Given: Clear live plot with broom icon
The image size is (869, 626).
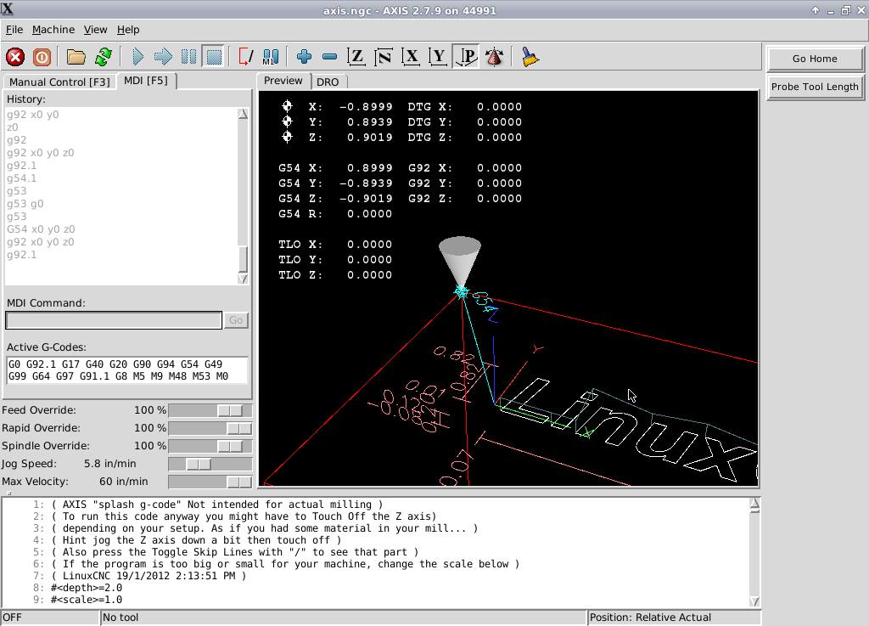Looking at the screenshot, I should (x=530, y=57).
